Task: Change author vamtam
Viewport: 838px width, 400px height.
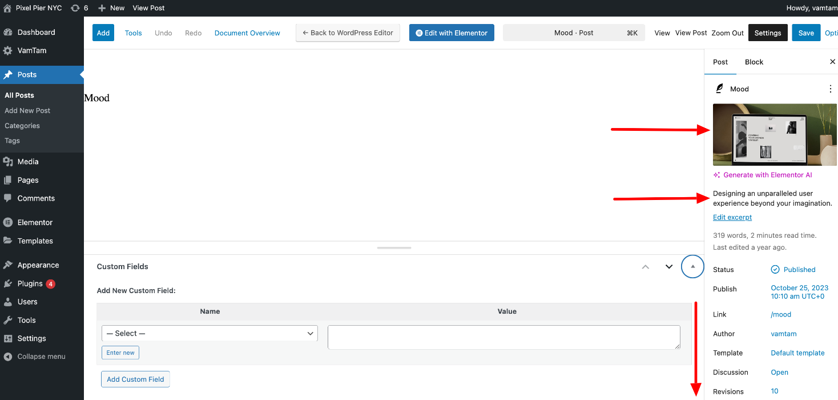Action: [x=784, y=334]
